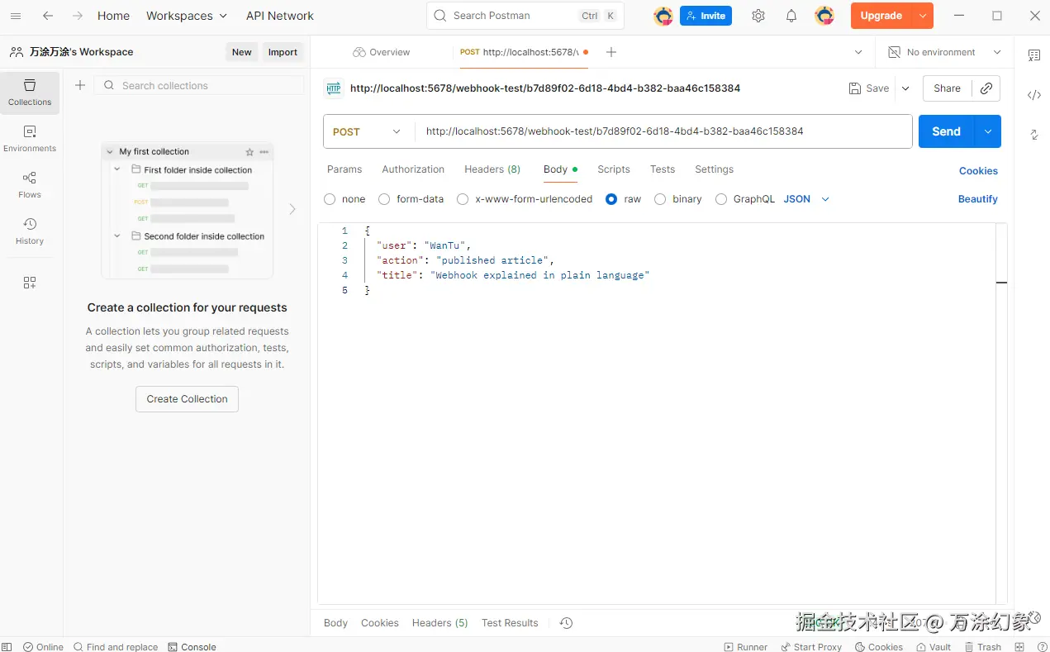Click the Share button
This screenshot has width=1050, height=652.
pyautogui.click(x=947, y=88)
